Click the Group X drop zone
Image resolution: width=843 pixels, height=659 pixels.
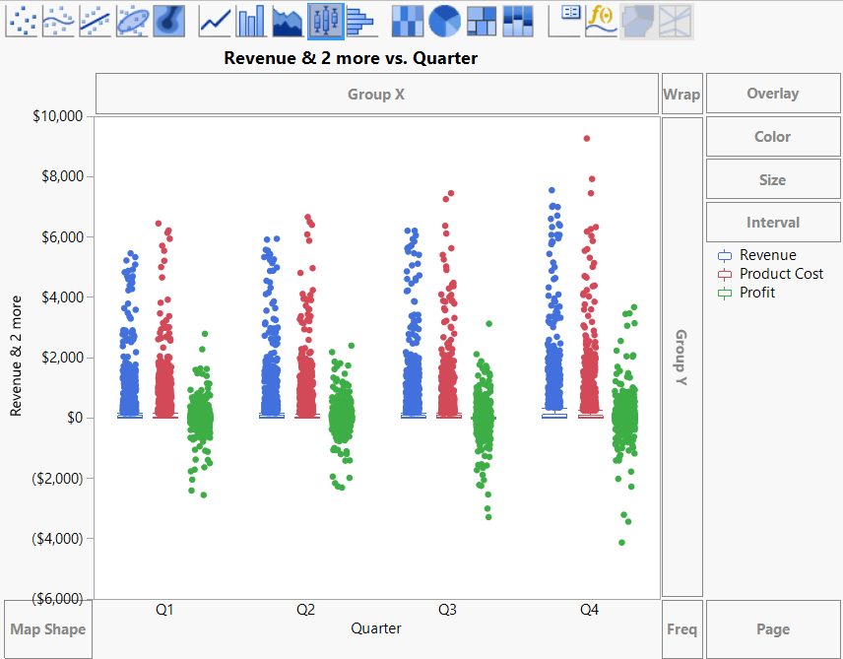376,93
